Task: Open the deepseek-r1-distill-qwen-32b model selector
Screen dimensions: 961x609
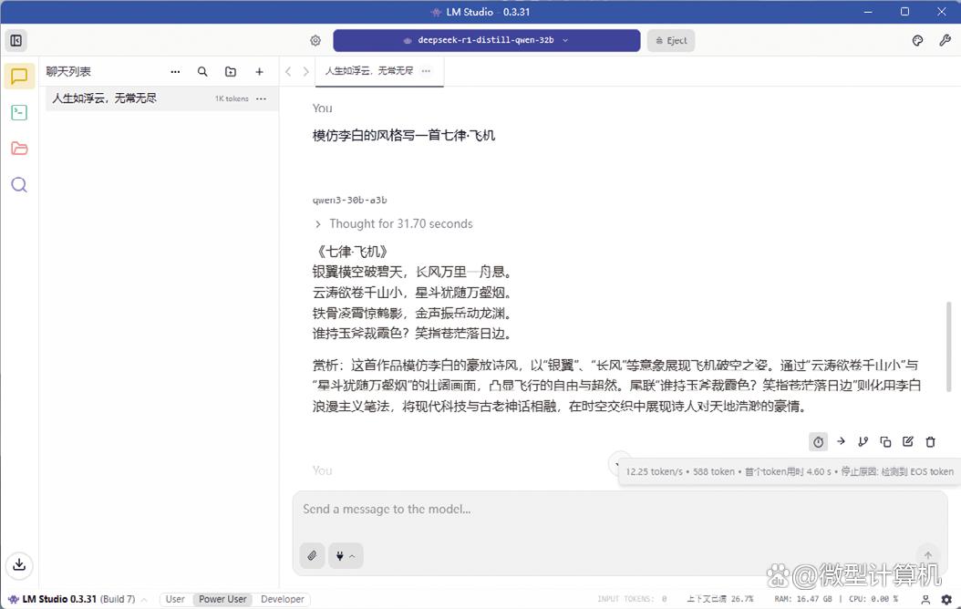Action: tap(487, 40)
